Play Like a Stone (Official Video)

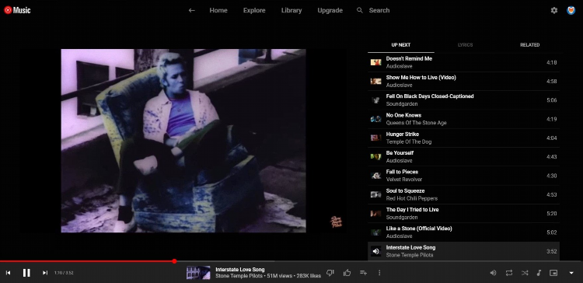tap(463, 232)
